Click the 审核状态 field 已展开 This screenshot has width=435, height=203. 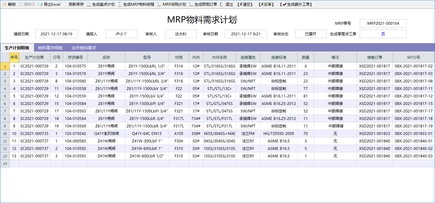coord(311,34)
